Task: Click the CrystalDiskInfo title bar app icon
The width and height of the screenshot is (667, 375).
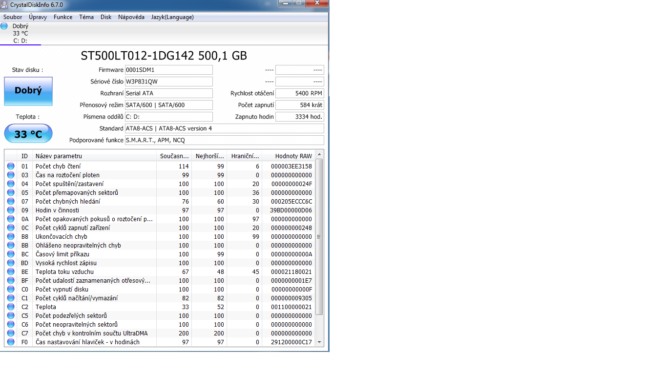Action: click(x=4, y=5)
